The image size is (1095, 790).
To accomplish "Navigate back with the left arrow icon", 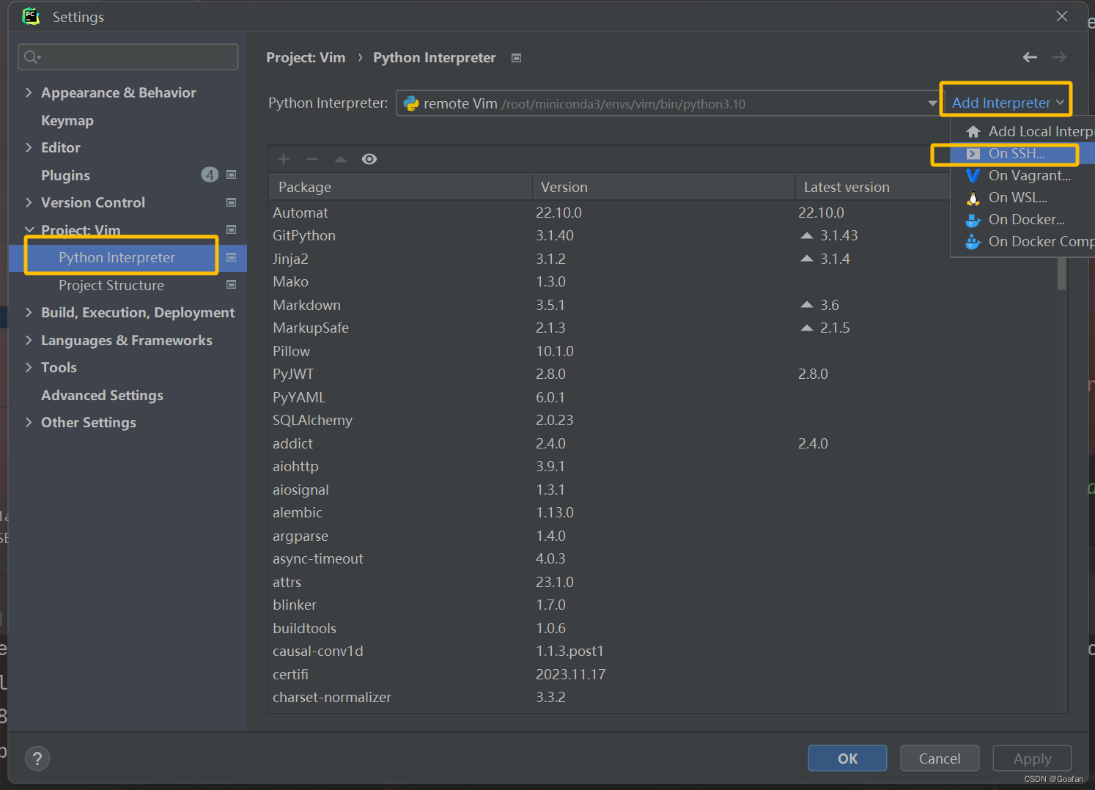I will pyautogui.click(x=1030, y=57).
